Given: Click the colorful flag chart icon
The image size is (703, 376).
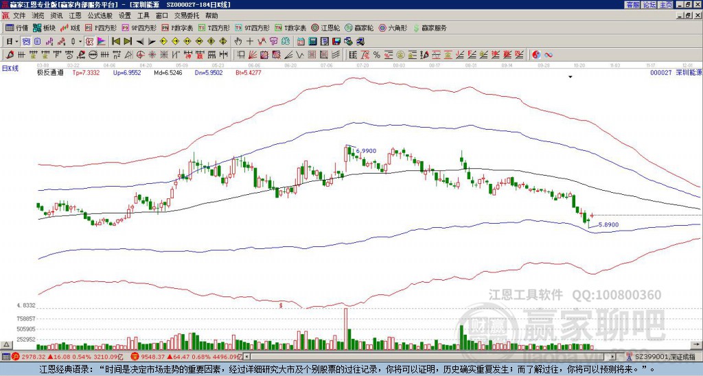Looking at the screenshot, I should tap(102, 41).
